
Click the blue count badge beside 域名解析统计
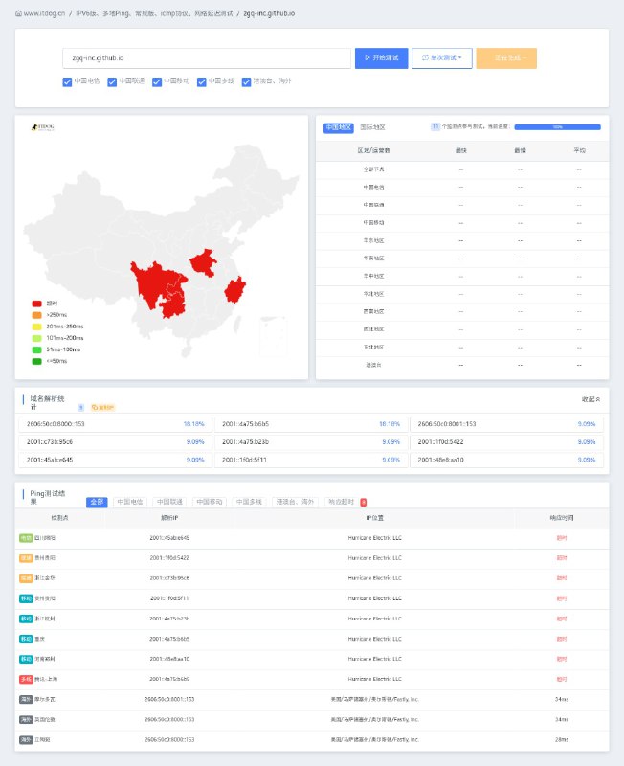pos(80,407)
